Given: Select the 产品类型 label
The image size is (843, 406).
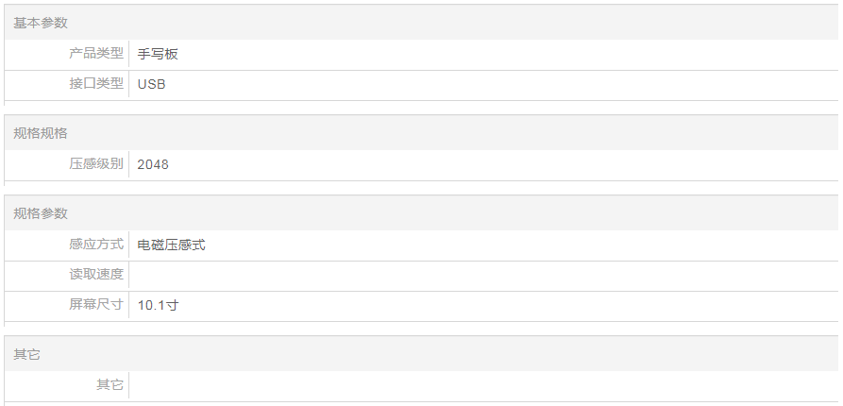Looking at the screenshot, I should (96, 54).
